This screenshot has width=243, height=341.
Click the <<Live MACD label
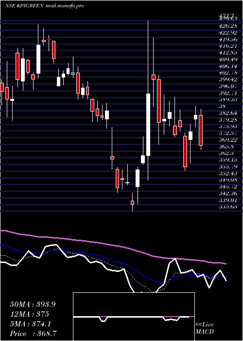205,328
